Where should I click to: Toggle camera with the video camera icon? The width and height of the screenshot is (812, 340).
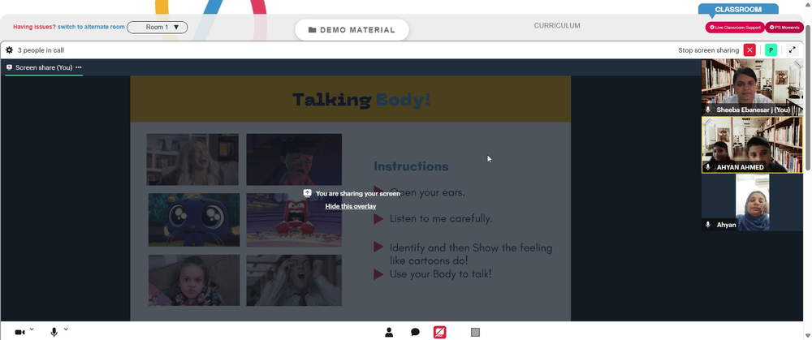19,332
